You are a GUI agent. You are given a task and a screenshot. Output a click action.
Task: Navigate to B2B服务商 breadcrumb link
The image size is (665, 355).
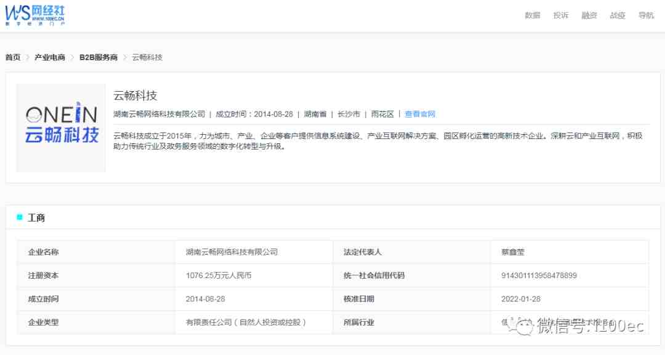(x=99, y=57)
